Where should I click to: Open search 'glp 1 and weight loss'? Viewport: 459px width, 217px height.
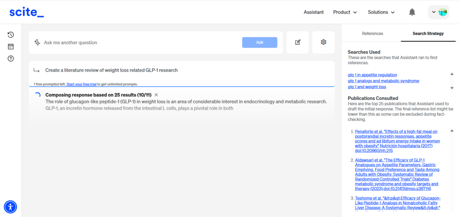[367, 87]
